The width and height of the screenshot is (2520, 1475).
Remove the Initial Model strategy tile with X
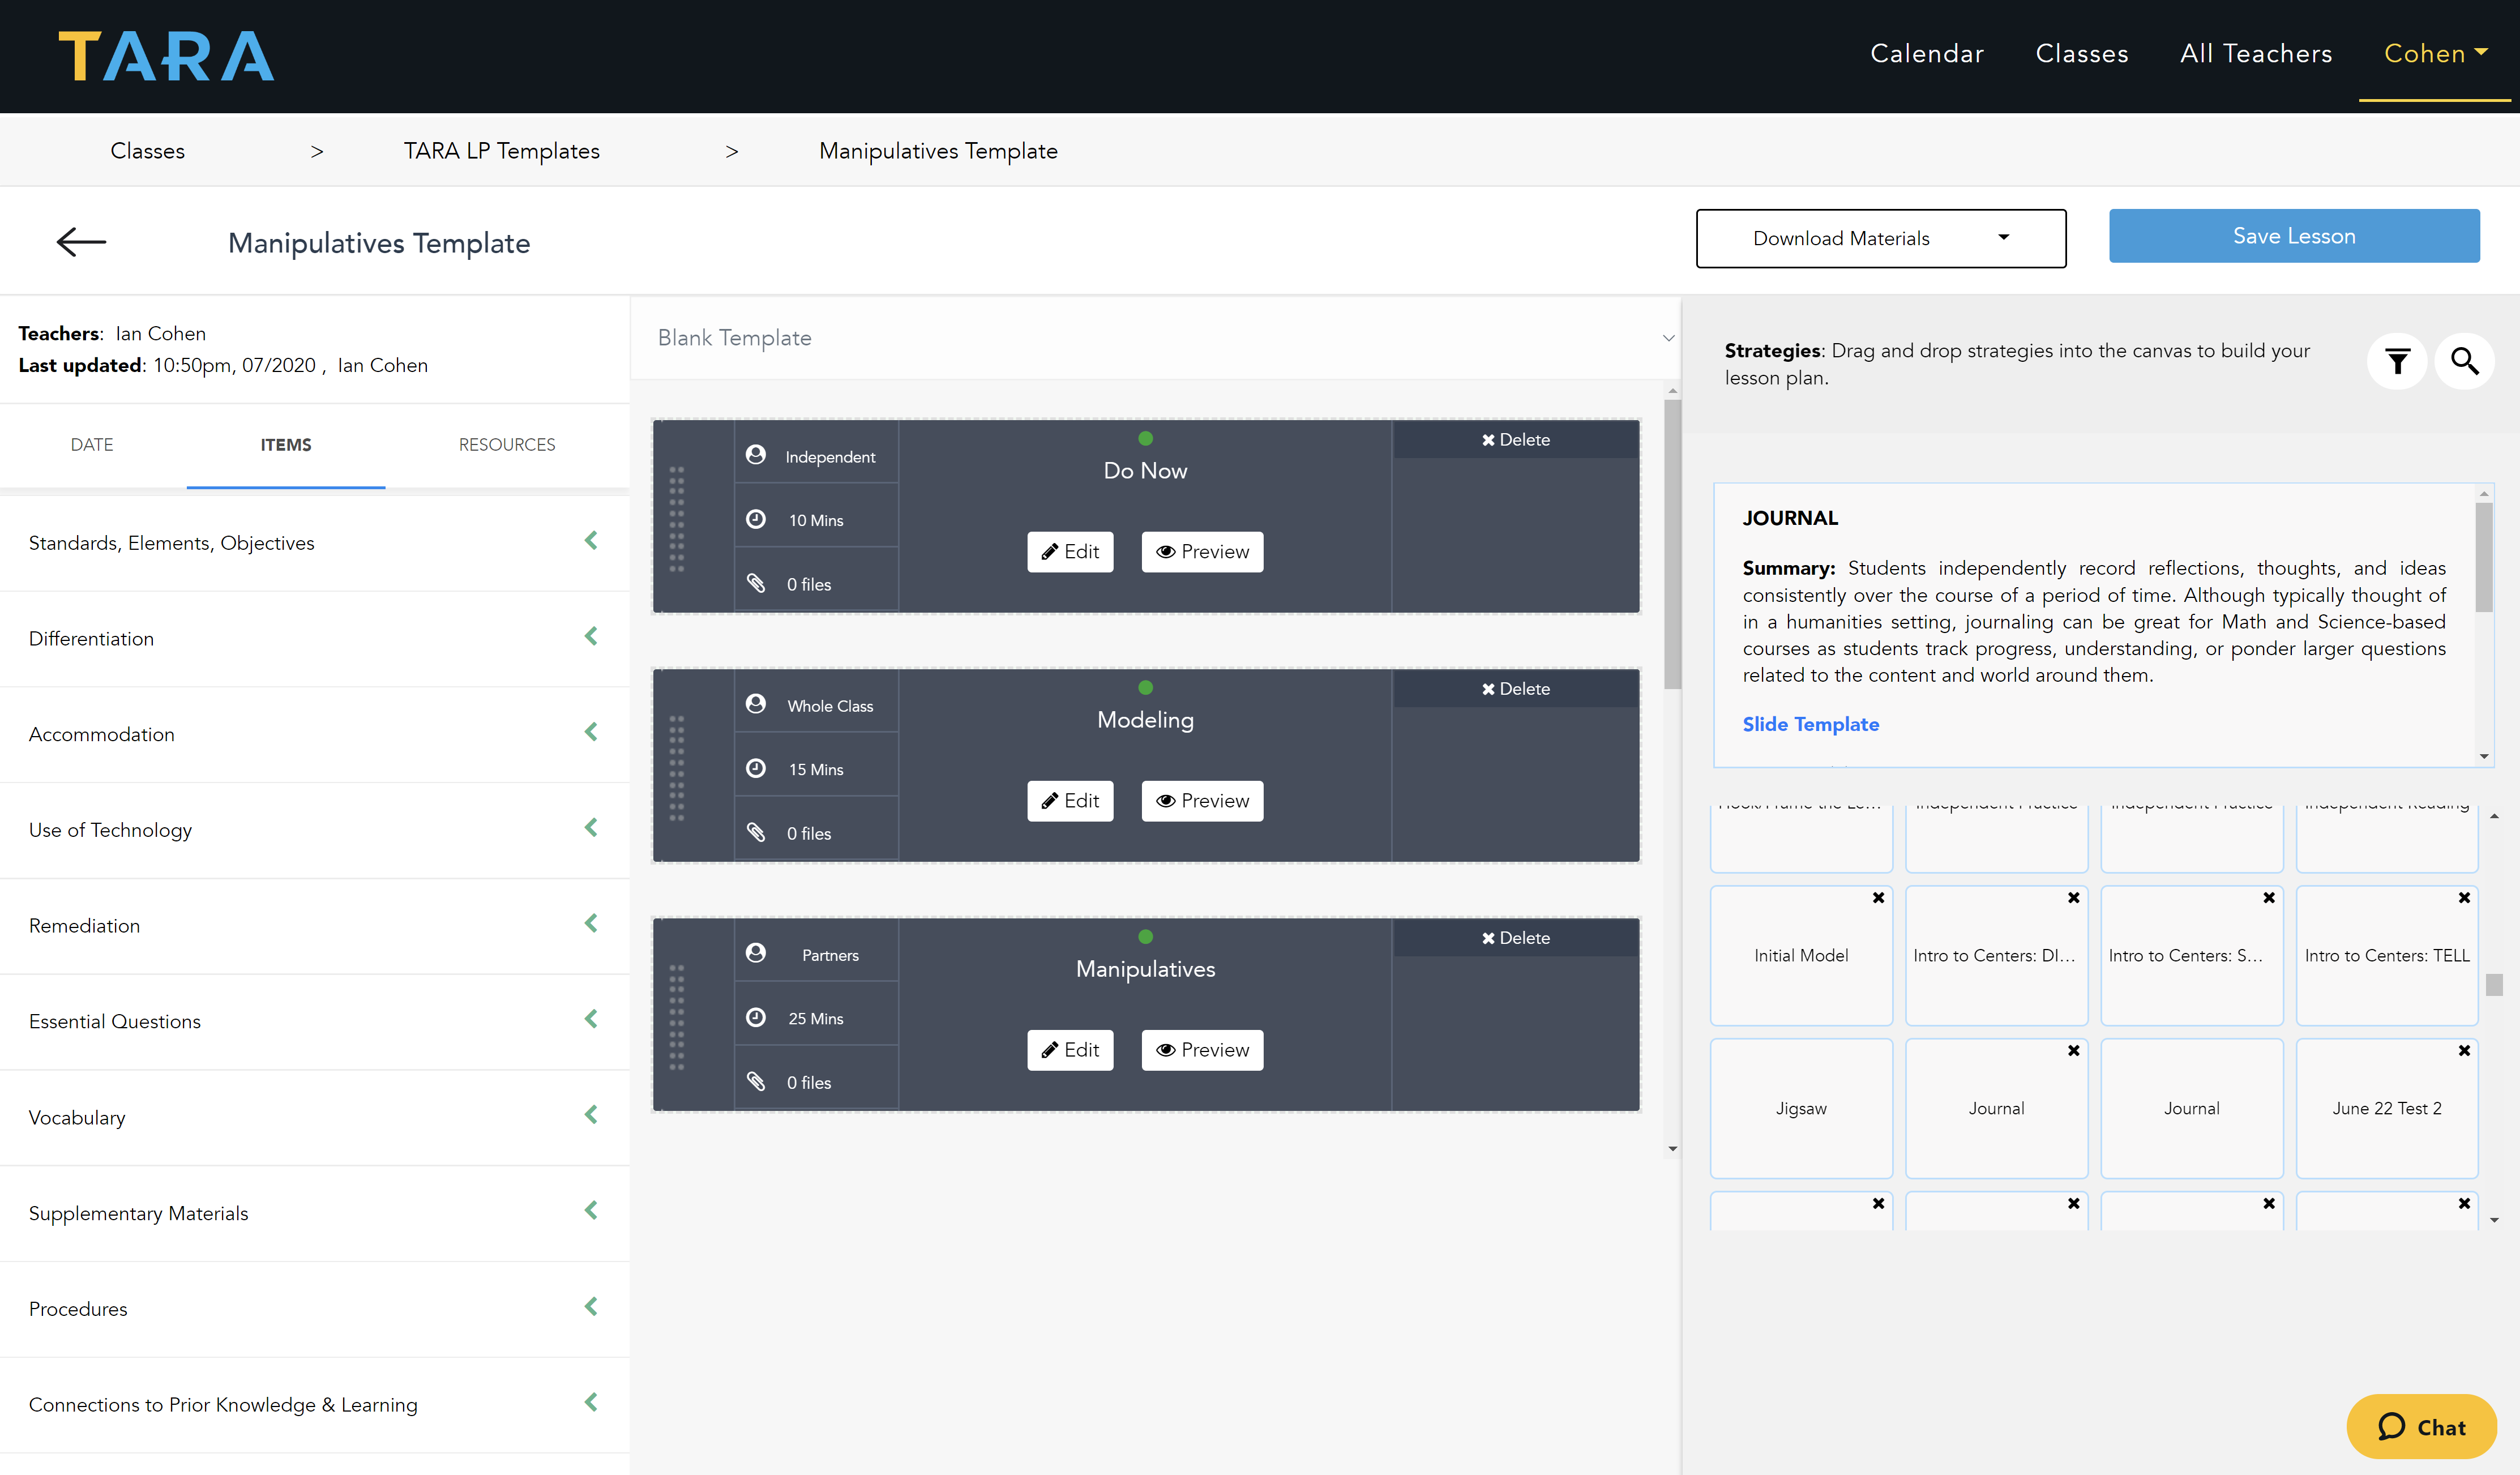(1878, 897)
